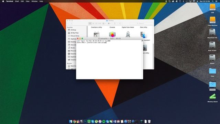Open Photoshop from the Dock
220x124 pixels.
85,122
